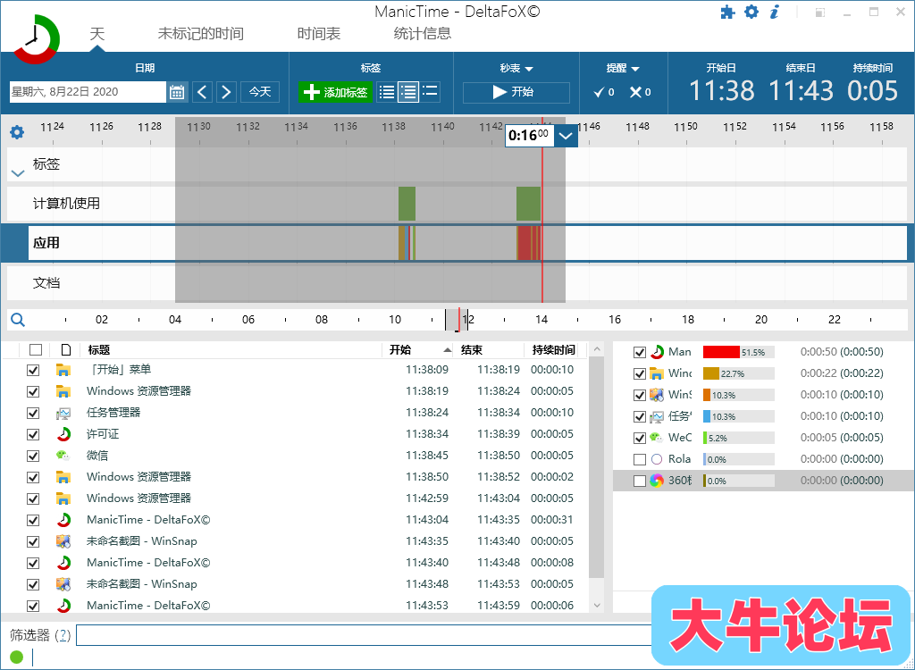Uncheck the 微信 row checkbox
Image resolution: width=915 pixels, height=670 pixels.
pos(33,456)
